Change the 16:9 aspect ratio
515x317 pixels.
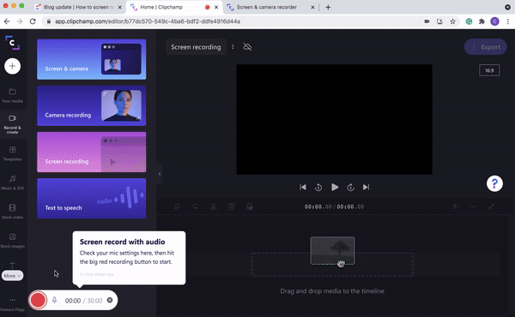click(489, 70)
